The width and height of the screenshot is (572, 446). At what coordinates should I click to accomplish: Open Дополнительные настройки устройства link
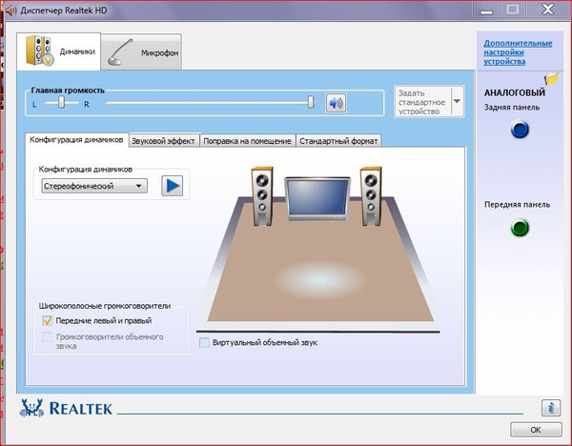[518, 52]
